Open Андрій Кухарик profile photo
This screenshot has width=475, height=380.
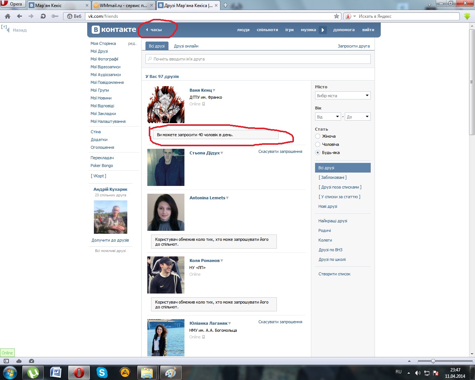[111, 217]
